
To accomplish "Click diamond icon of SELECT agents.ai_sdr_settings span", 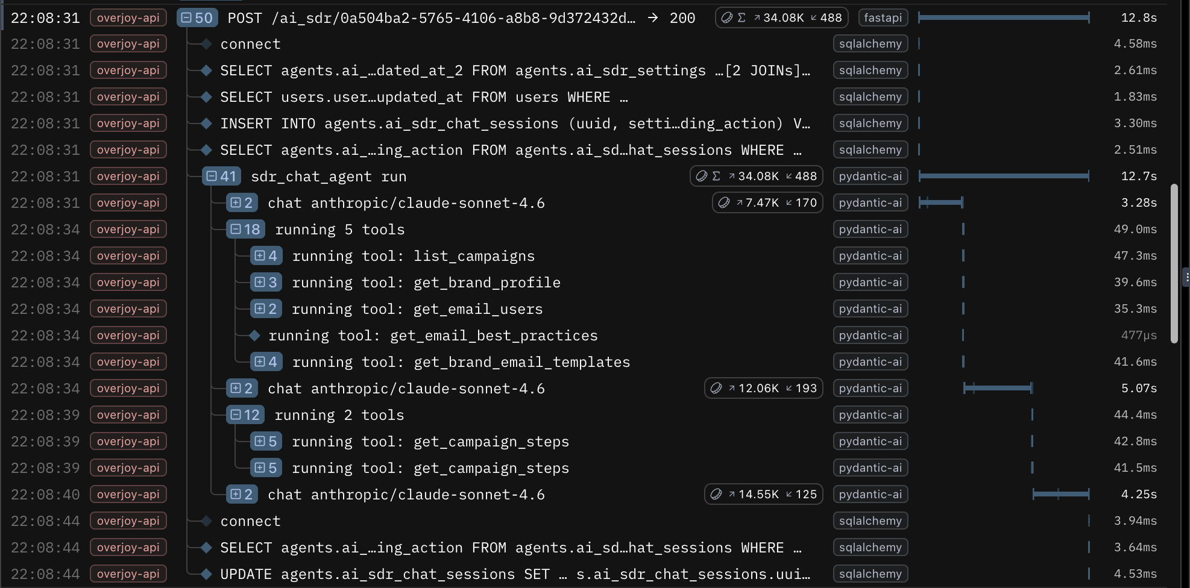I will click(206, 70).
